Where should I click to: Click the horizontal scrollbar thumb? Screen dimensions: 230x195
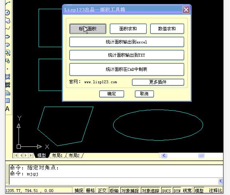click(201, 156)
